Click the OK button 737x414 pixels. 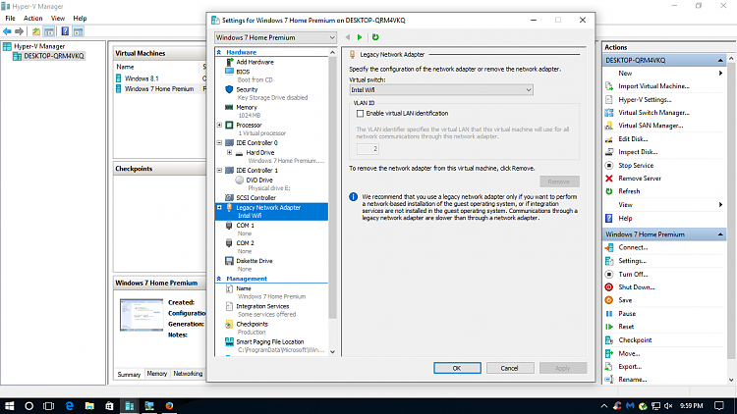click(457, 368)
